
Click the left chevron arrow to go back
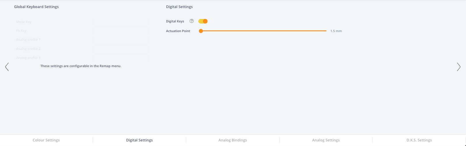pos(7,67)
